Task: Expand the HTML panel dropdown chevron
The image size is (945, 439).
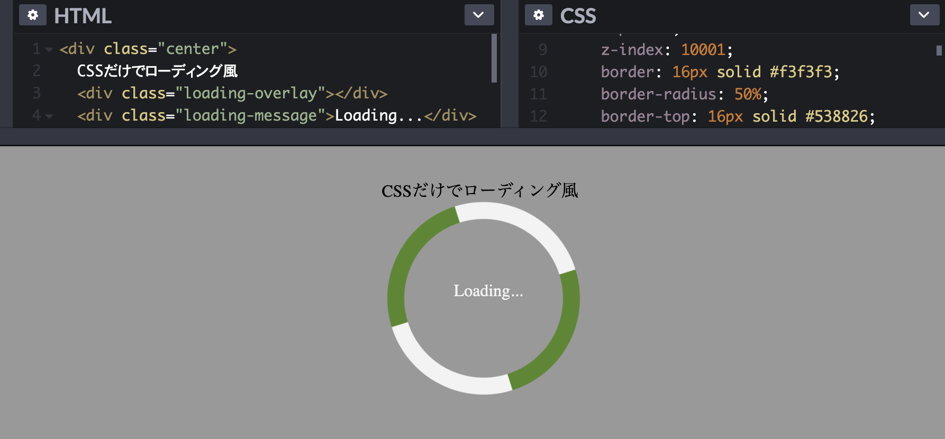Action: [479, 15]
